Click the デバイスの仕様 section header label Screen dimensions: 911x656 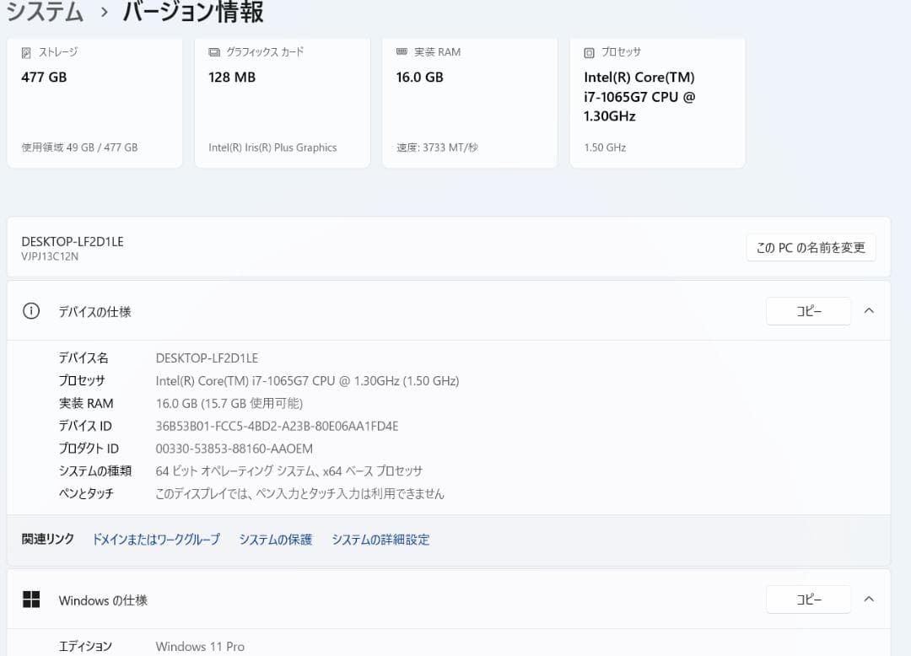pyautogui.click(x=94, y=312)
